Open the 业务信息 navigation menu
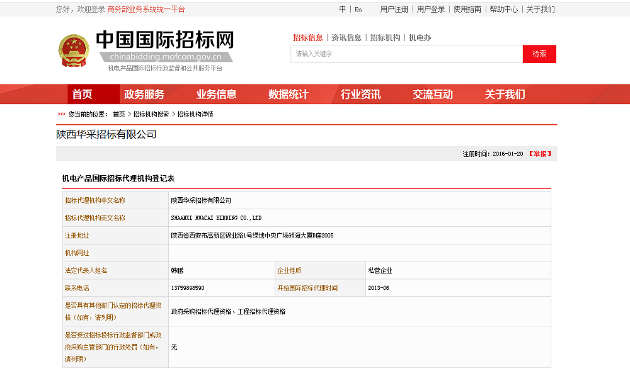Viewport: 630px width, 368px height. (217, 94)
